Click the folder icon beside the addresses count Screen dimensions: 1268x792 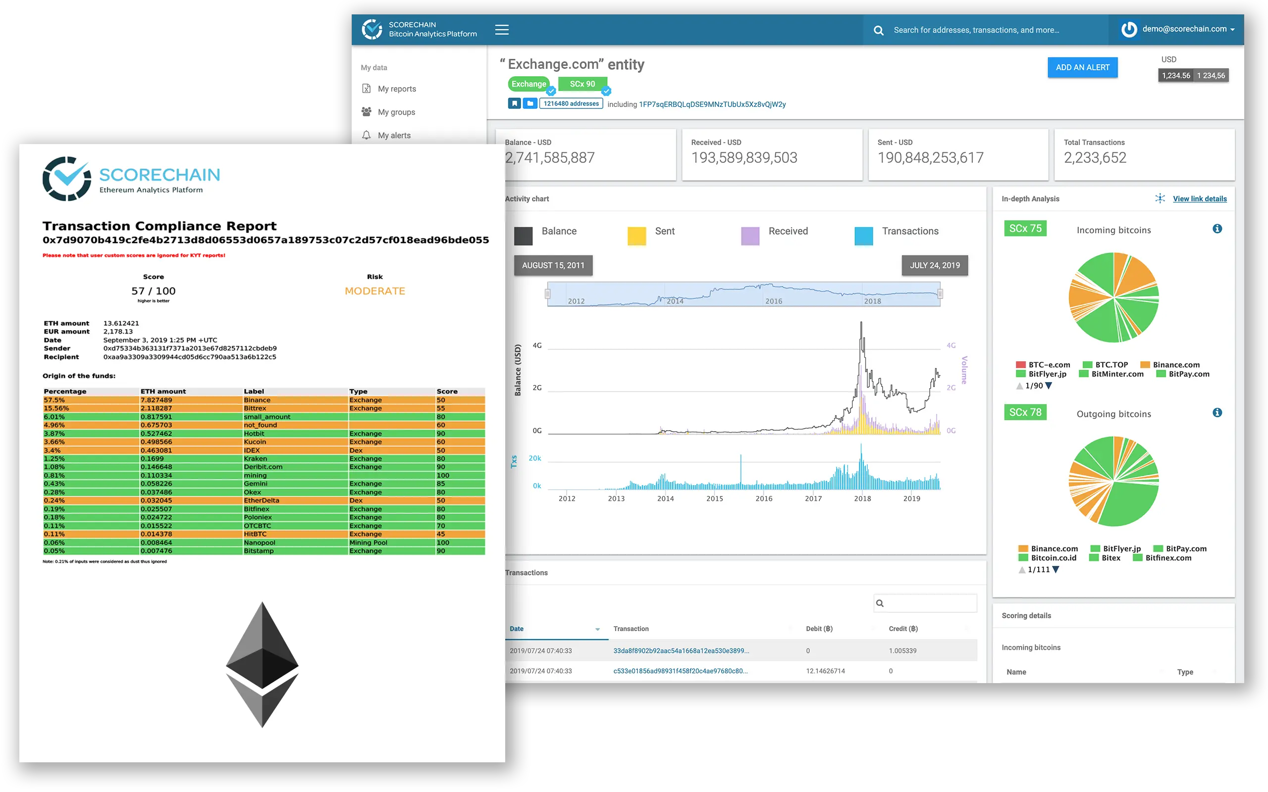coord(530,104)
